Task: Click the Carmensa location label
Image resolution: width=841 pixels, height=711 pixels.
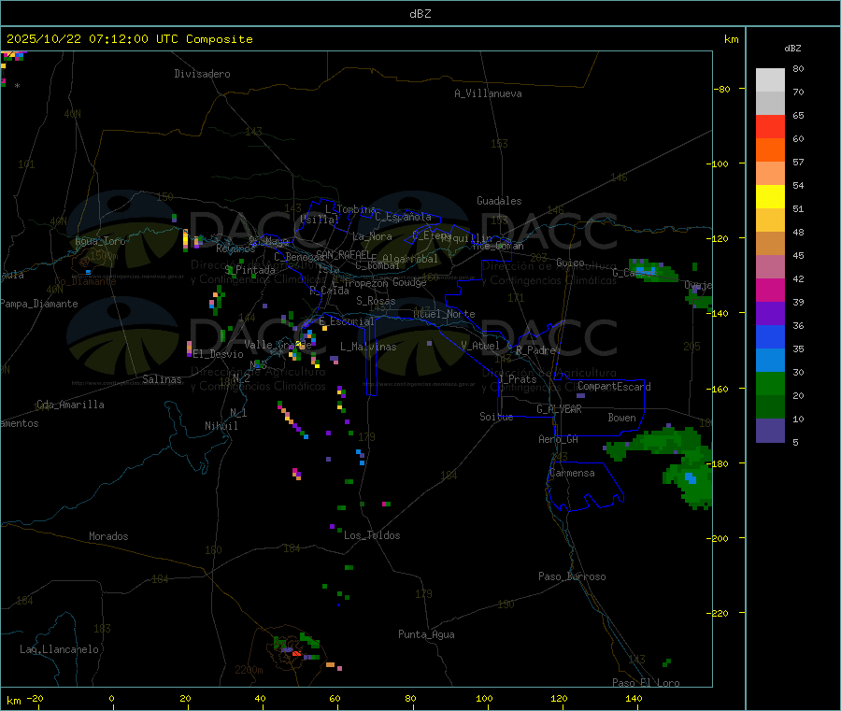Action: pyautogui.click(x=572, y=473)
